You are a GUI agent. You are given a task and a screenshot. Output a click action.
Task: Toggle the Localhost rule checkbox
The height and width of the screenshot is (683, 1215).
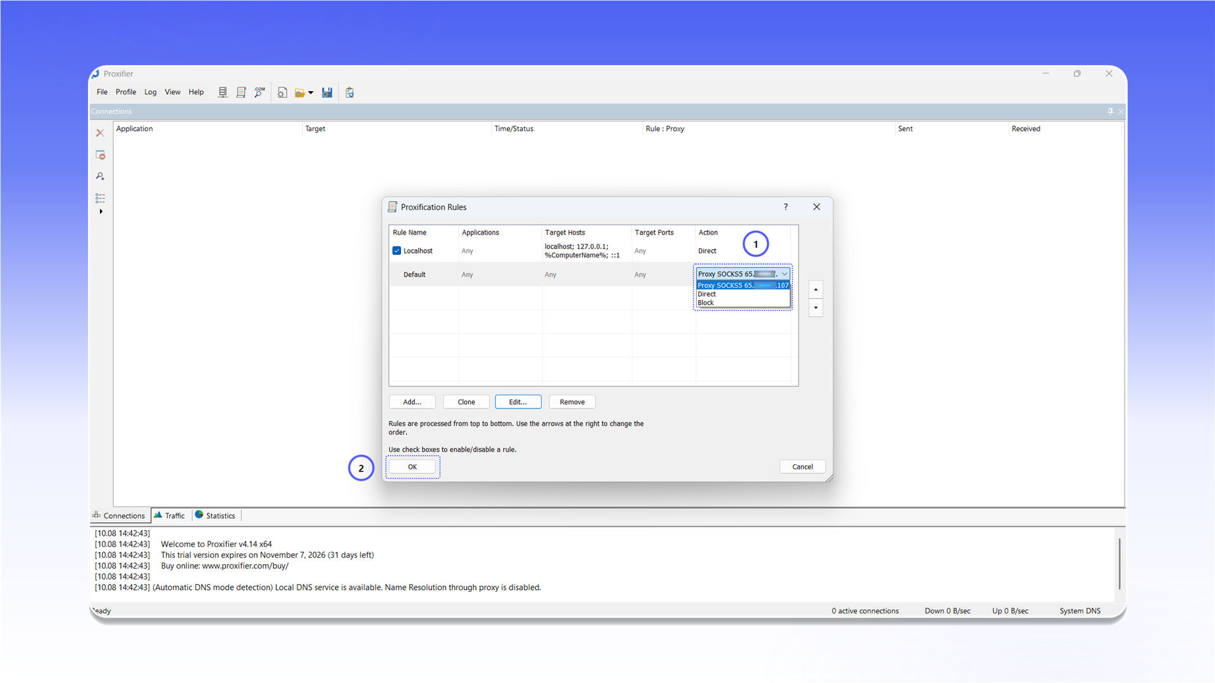397,250
